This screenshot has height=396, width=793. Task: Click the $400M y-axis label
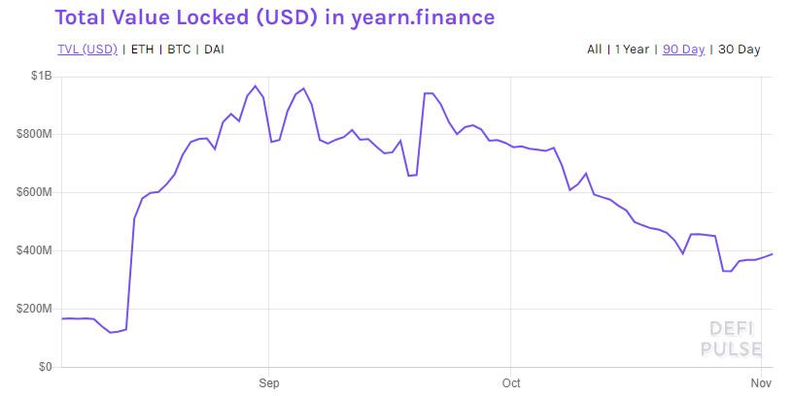34,250
